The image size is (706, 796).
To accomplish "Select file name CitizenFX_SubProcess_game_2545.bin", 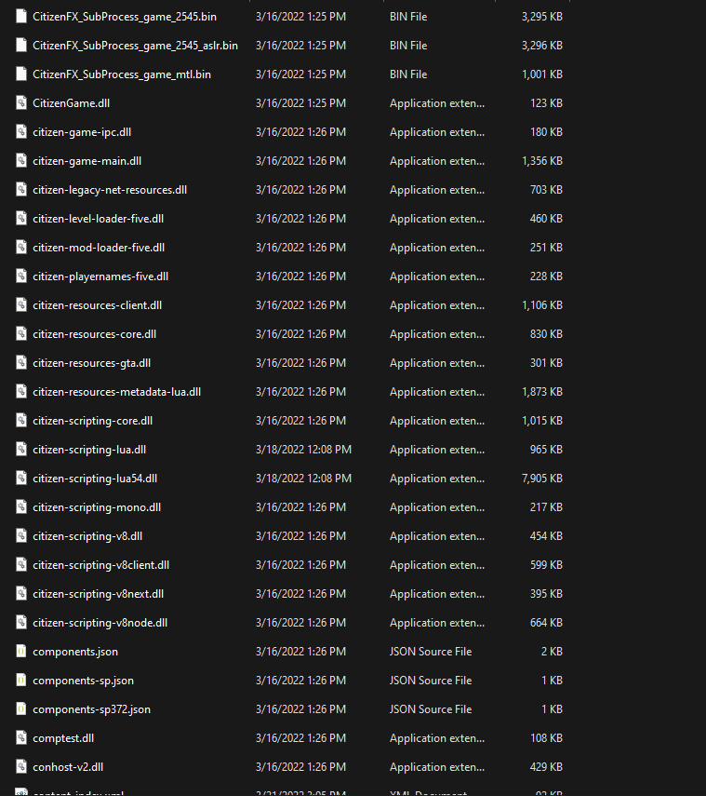I will [125, 17].
